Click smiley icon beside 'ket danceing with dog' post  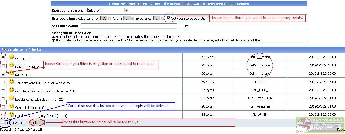click(x=11, y=98)
